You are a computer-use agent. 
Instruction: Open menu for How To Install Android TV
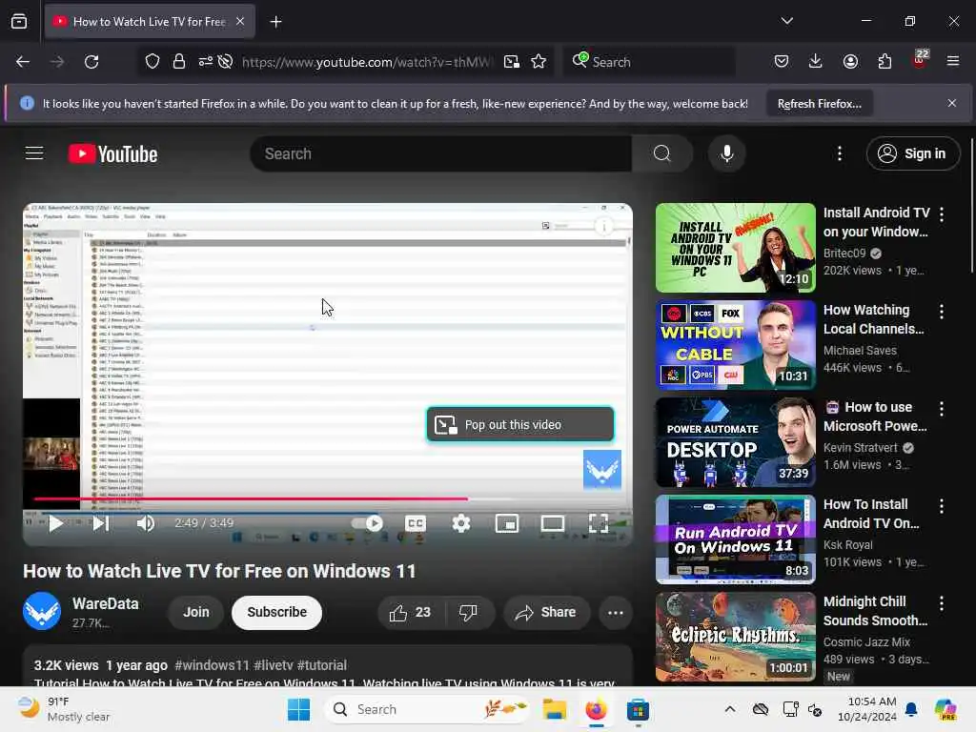tap(941, 505)
